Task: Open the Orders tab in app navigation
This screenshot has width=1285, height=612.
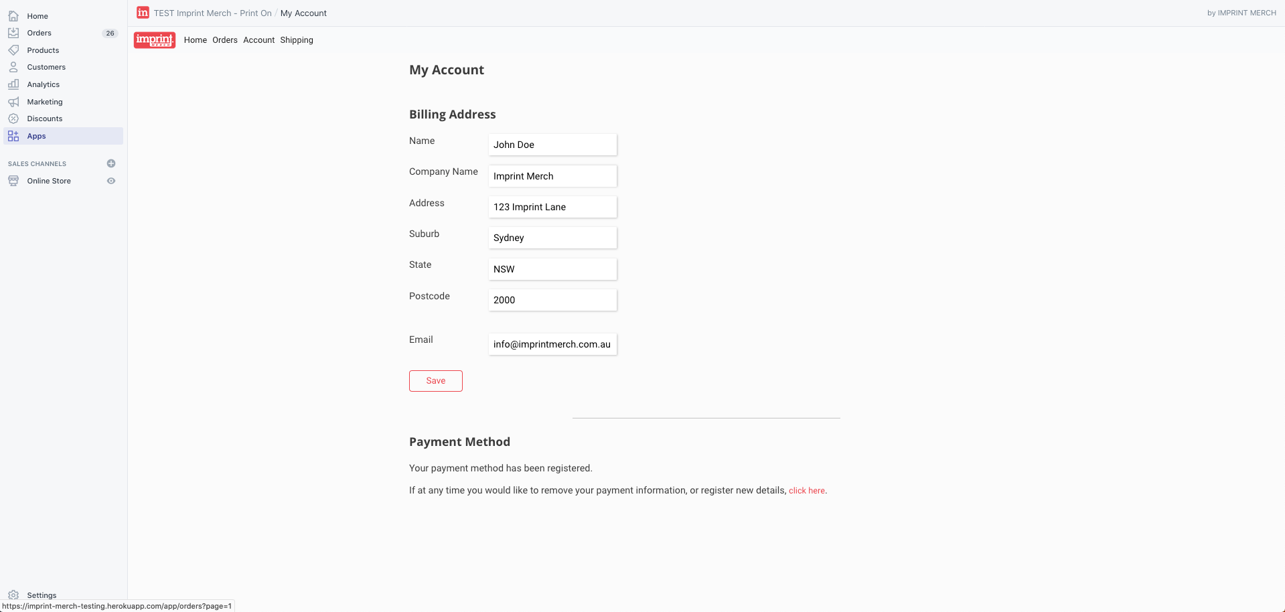Action: point(225,40)
